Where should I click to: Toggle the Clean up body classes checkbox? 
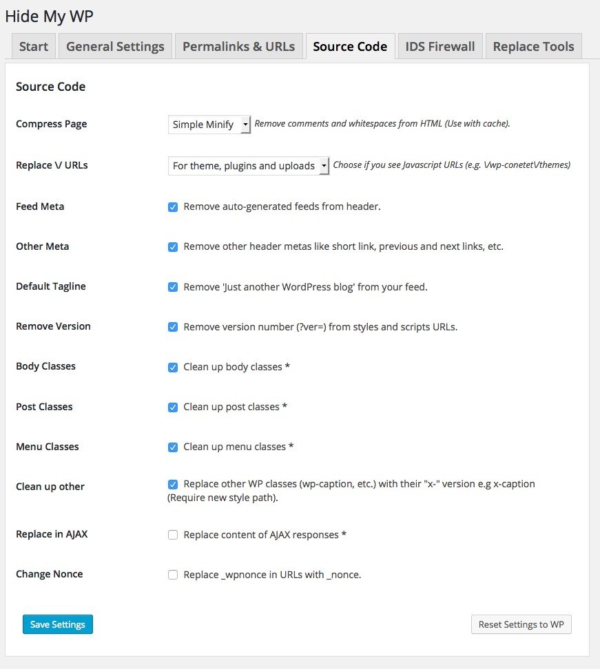click(173, 367)
